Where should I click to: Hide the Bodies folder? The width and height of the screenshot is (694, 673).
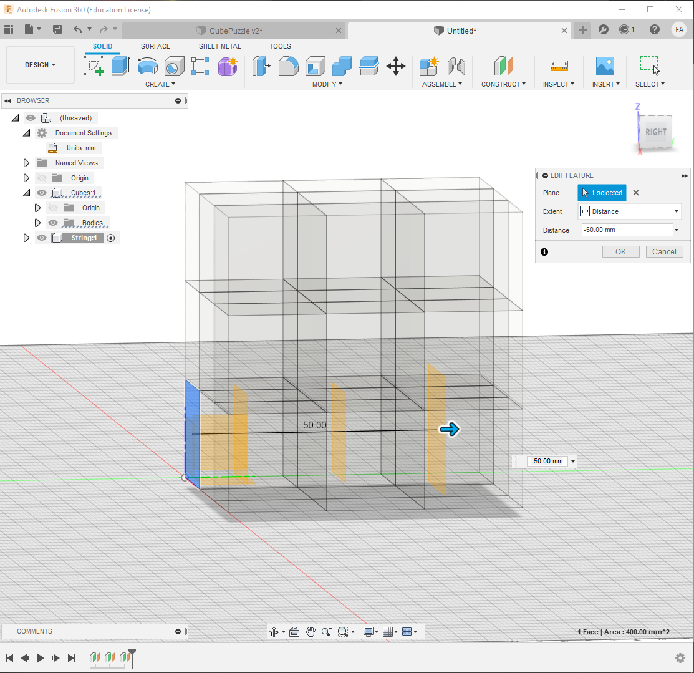(x=53, y=222)
